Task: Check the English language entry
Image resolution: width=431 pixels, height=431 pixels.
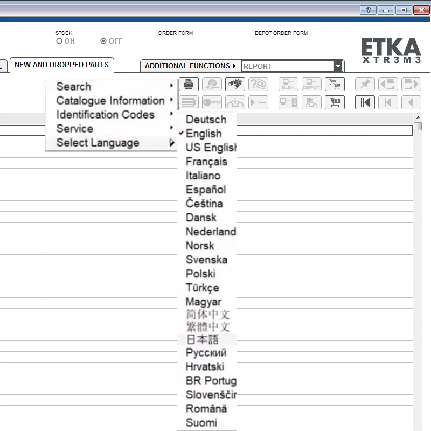Action: tap(205, 134)
